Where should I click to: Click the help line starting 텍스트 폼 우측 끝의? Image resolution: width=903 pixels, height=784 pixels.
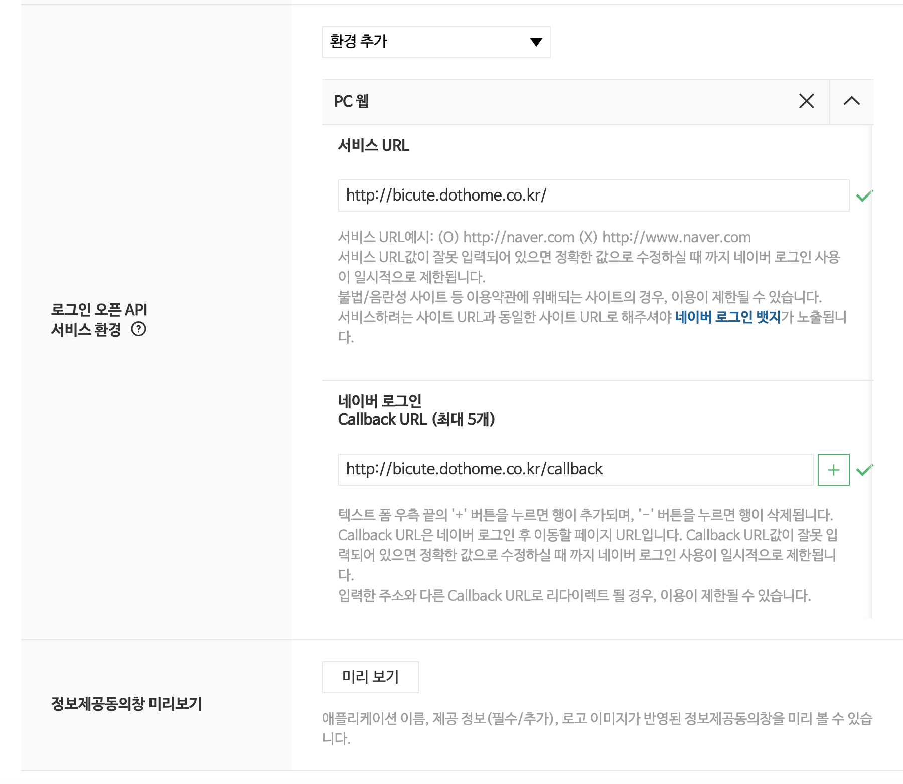pos(585,515)
